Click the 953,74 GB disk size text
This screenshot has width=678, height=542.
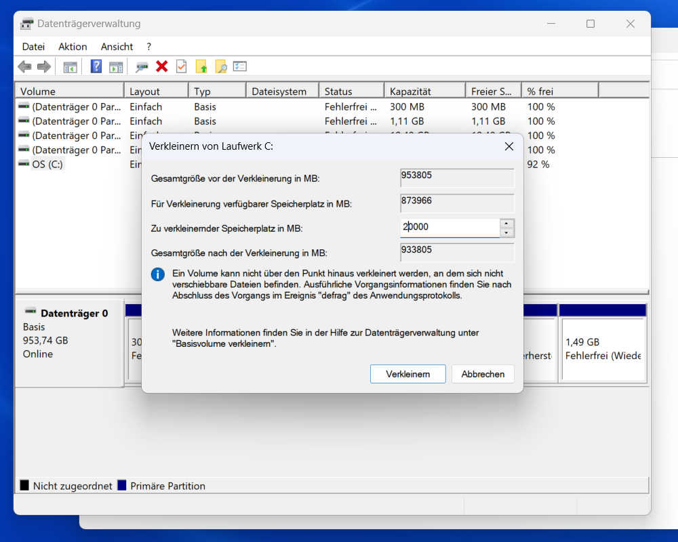click(45, 340)
